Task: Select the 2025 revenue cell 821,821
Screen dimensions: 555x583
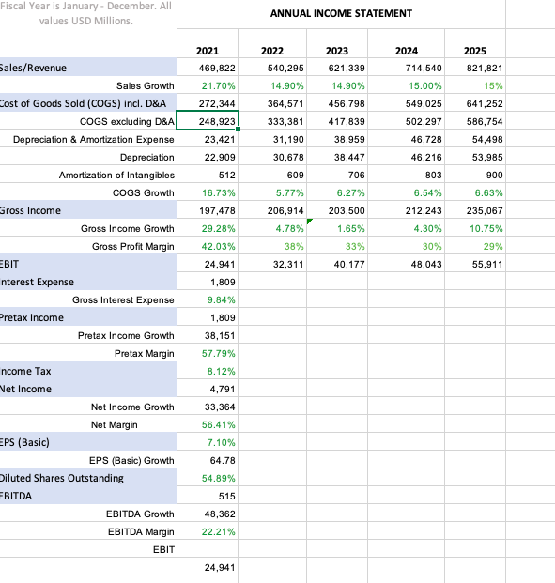Action: 475,68
